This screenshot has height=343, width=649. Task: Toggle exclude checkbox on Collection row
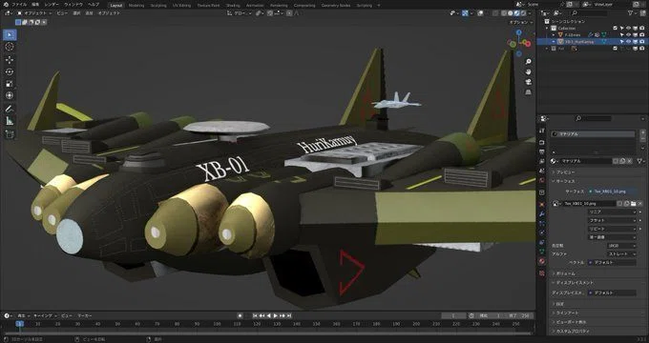point(615,28)
